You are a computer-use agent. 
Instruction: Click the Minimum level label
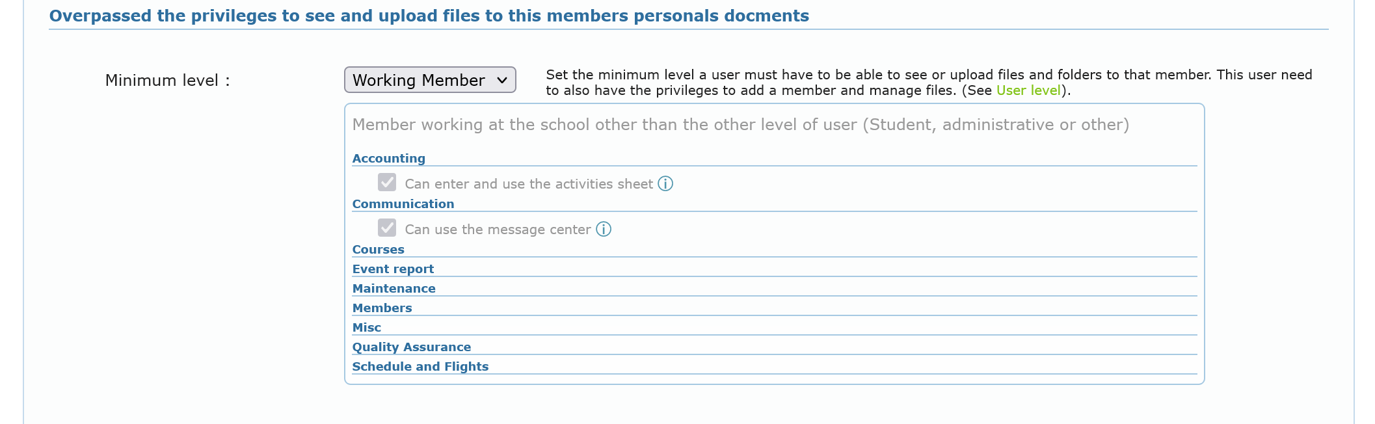[x=167, y=81]
